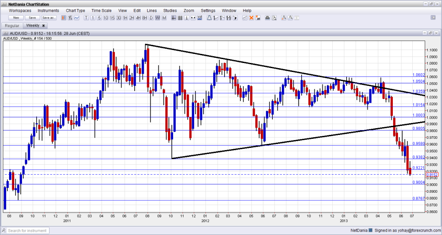The height and width of the screenshot is (235, 442).
Task: Open the Settings menu
Action: 208,10
